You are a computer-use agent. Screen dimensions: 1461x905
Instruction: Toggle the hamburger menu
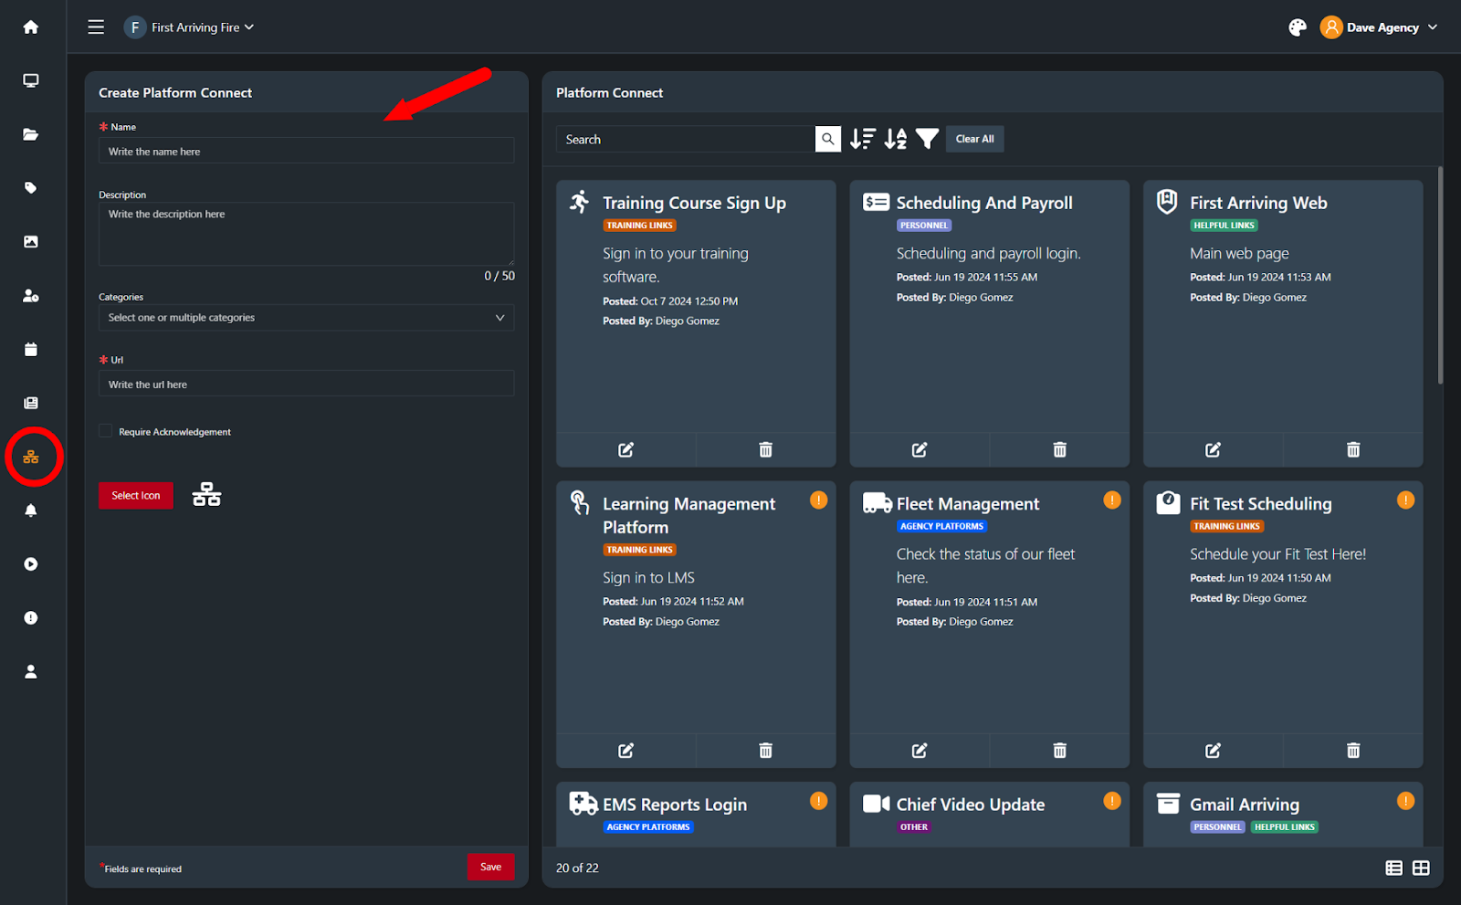(x=96, y=27)
